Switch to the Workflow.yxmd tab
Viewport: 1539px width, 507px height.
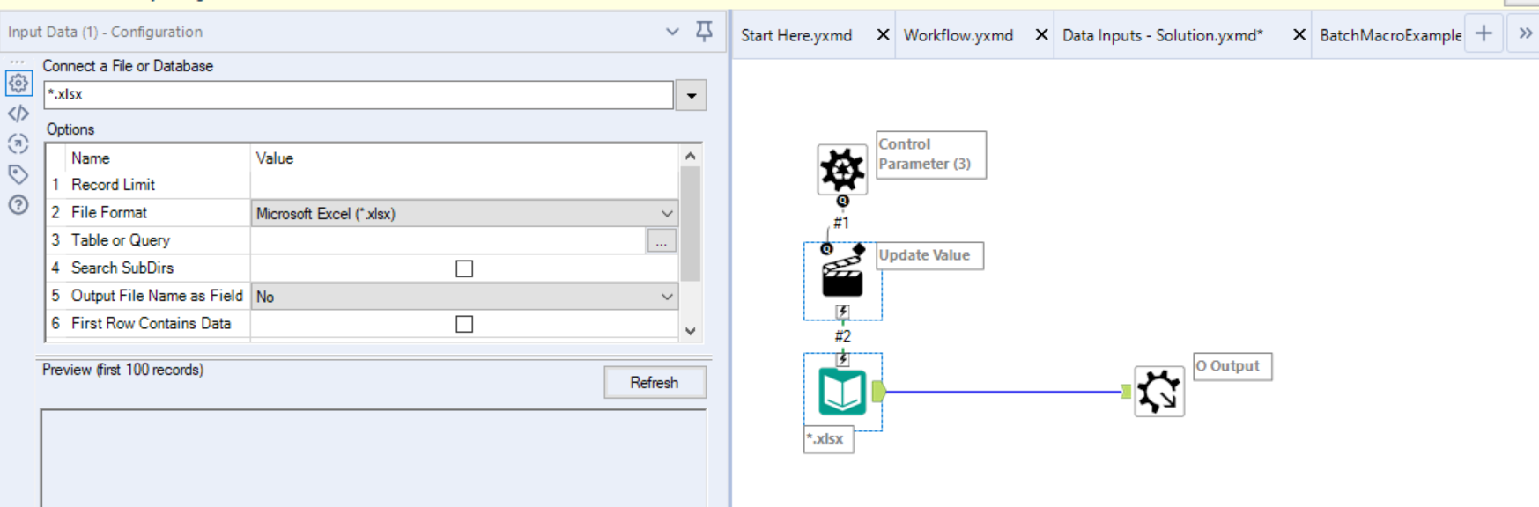point(958,35)
